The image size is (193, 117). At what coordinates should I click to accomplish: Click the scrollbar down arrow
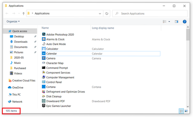188,106
